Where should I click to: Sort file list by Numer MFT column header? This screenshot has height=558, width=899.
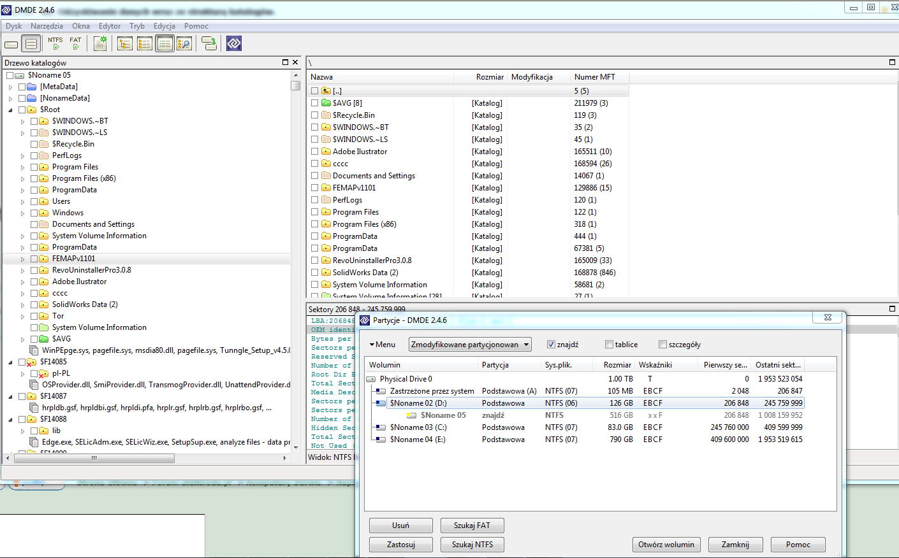[x=599, y=77]
